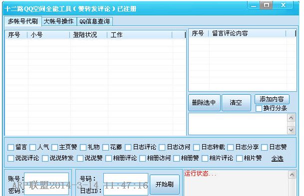Image resolution: width=304 pixels, height=196 pixels.
Task: Focus the 号码 input field
Action: (x=126, y=178)
